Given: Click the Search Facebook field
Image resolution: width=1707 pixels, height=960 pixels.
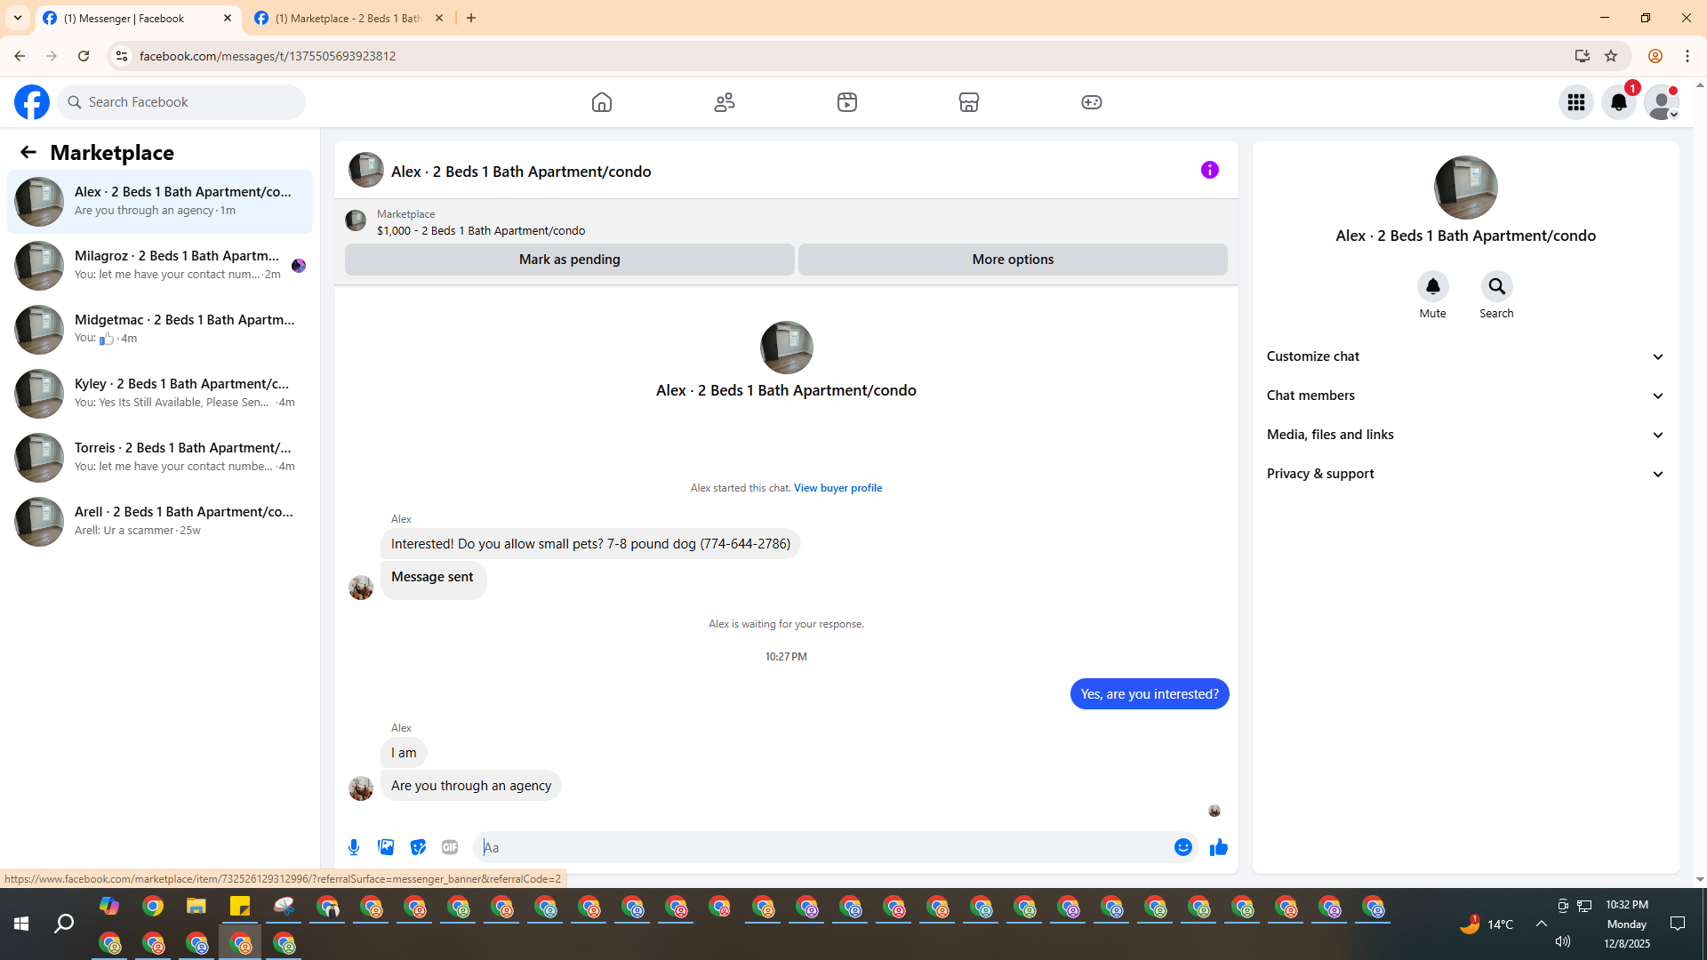Looking at the screenshot, I should [x=182, y=102].
